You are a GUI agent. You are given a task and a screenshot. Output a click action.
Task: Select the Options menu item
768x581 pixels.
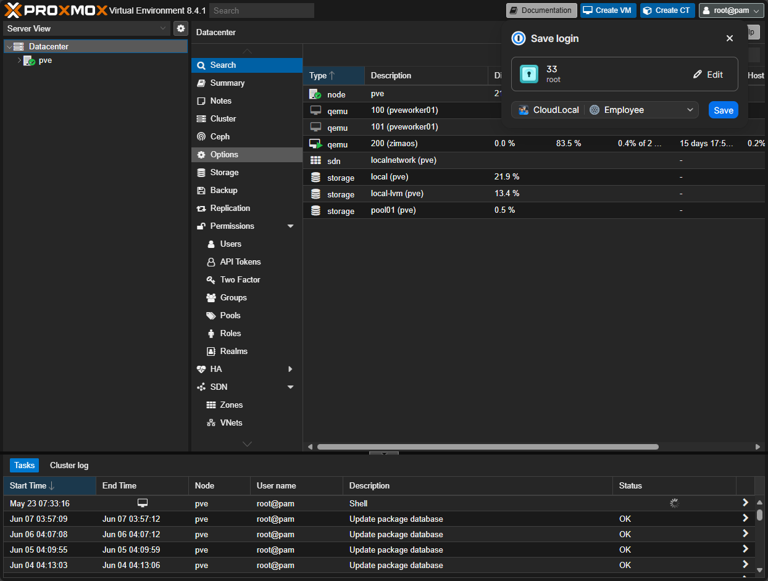coord(247,154)
